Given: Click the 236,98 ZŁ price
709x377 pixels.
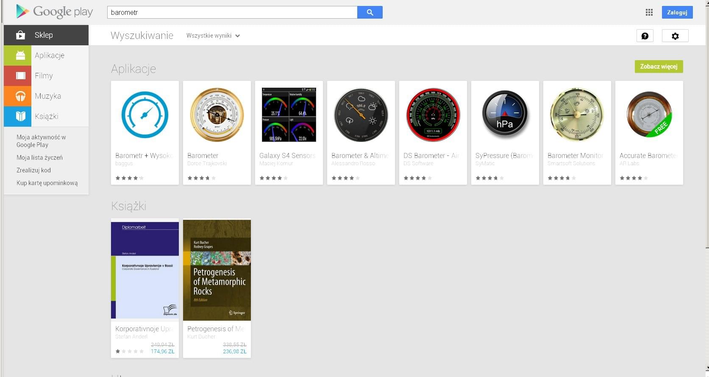Looking at the screenshot, I should pyautogui.click(x=235, y=352).
